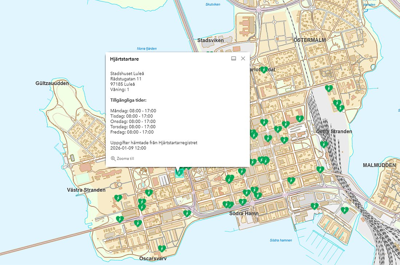Dock the Hjärtstartare popup panel
The width and height of the screenshot is (400, 265).
[x=234, y=58]
